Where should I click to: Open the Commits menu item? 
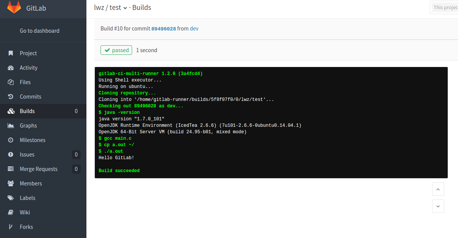43,97
